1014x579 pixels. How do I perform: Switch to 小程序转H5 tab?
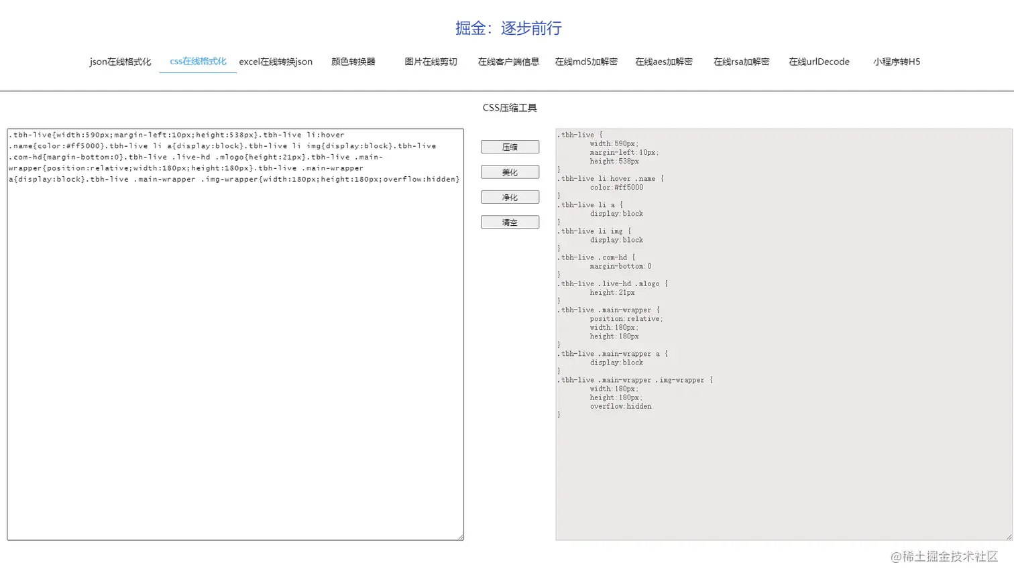pyautogui.click(x=897, y=62)
